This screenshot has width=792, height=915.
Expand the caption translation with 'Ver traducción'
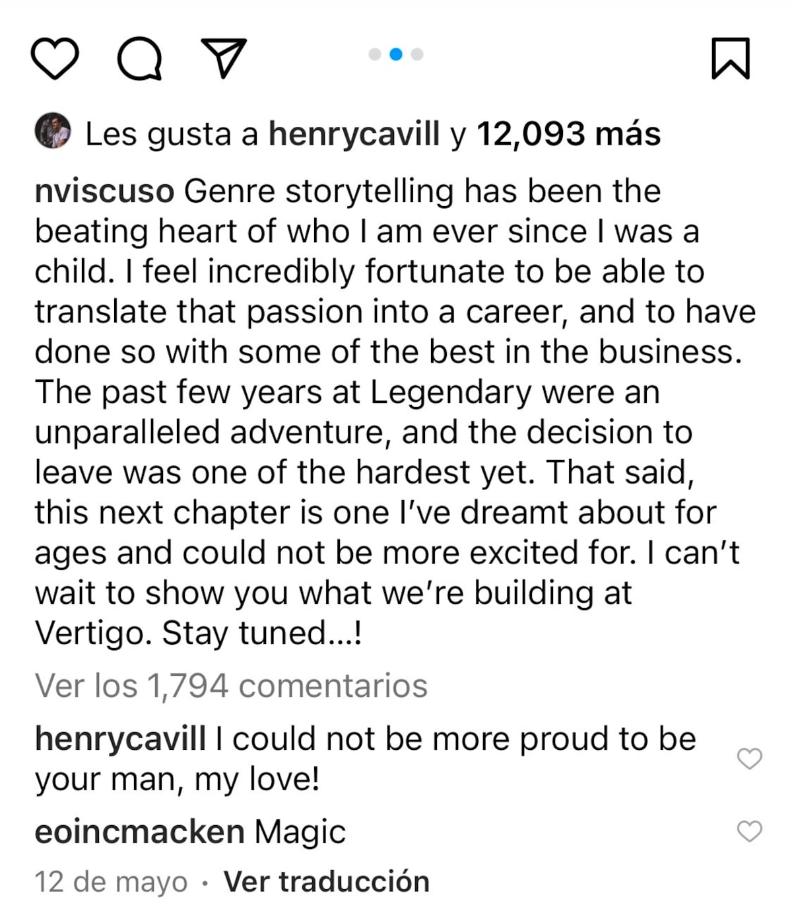[325, 881]
